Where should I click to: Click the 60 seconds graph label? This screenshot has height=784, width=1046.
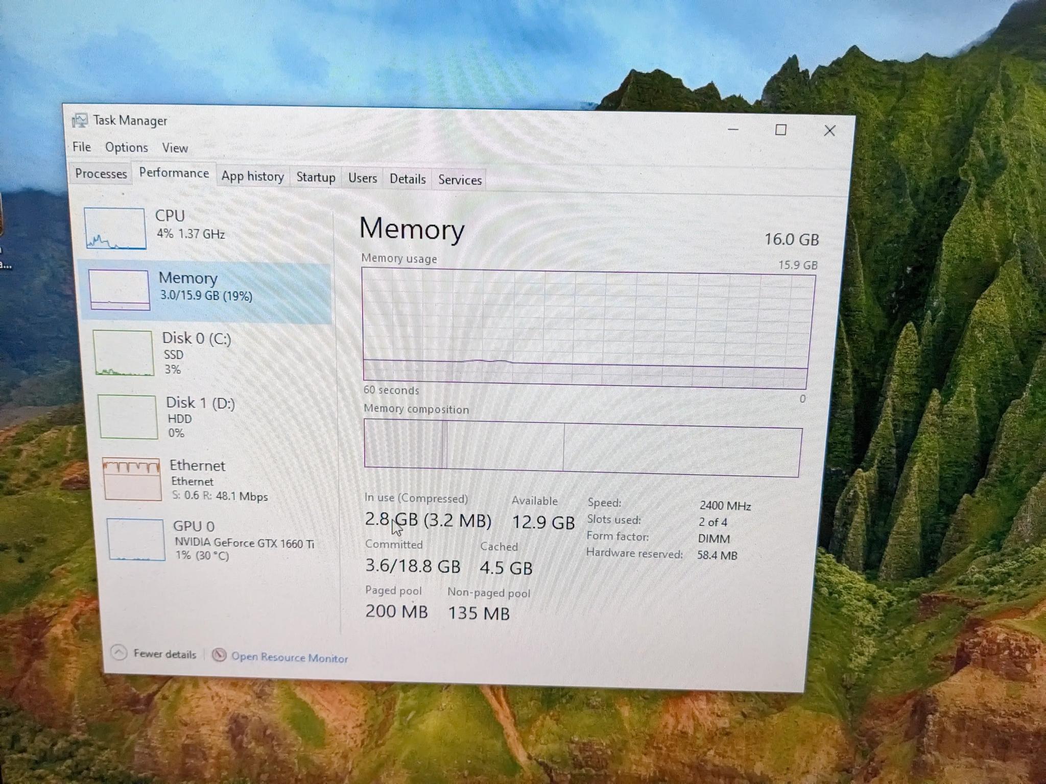391,390
